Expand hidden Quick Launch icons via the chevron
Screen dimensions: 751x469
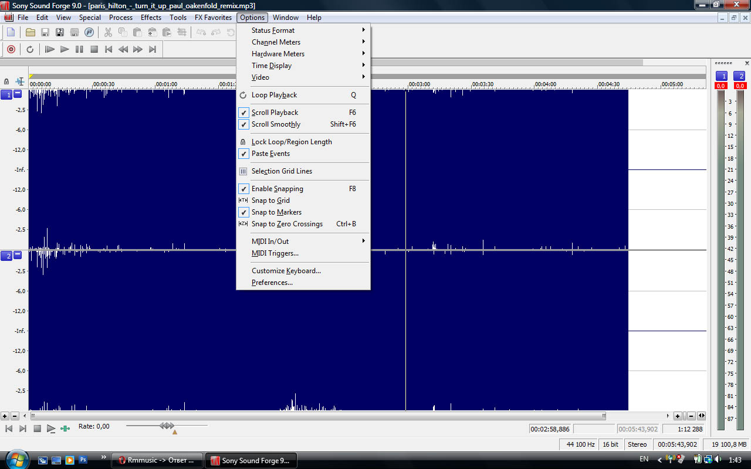point(104,457)
